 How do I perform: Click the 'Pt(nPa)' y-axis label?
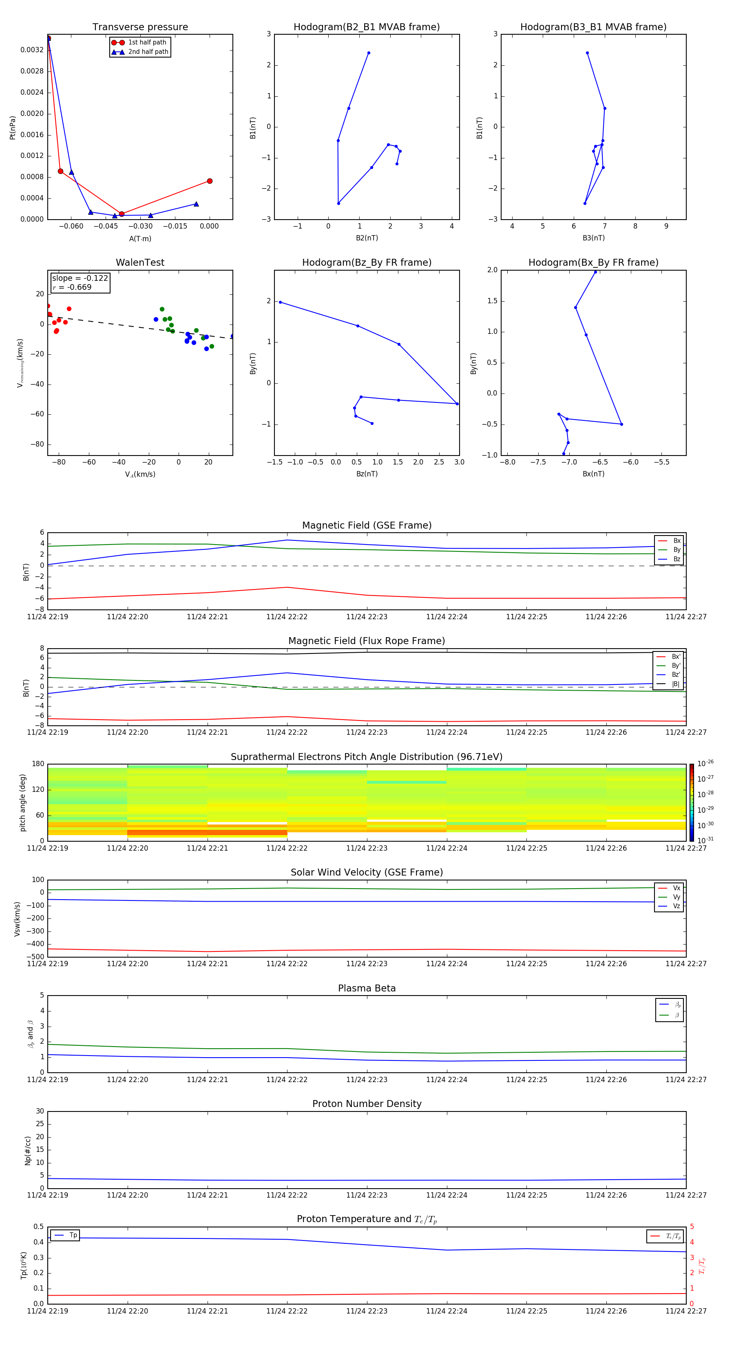pyautogui.click(x=13, y=127)
